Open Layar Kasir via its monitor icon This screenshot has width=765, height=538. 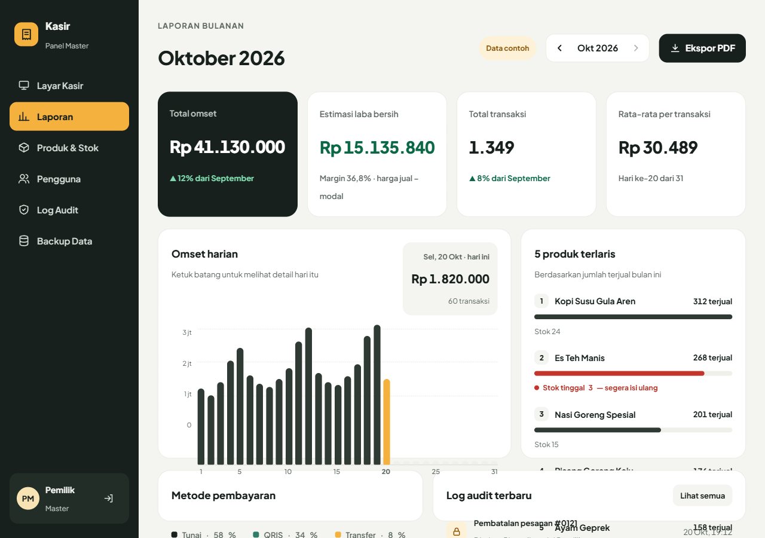(x=24, y=85)
